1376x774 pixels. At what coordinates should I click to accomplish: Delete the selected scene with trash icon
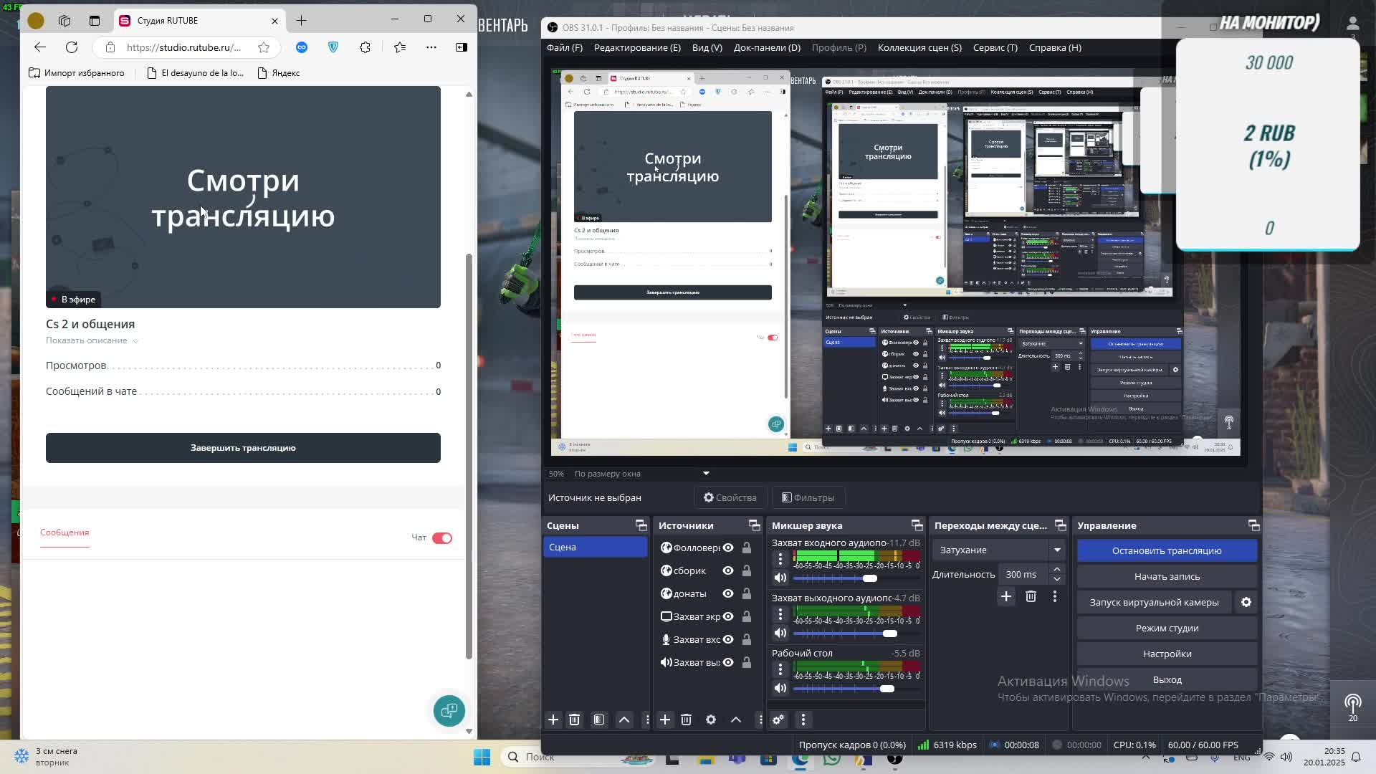[574, 720]
